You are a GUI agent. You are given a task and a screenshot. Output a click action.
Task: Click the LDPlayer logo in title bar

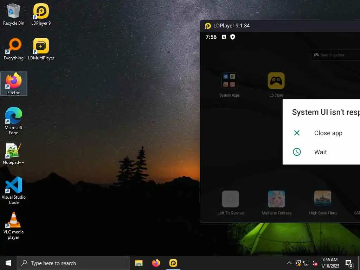pyautogui.click(x=208, y=26)
